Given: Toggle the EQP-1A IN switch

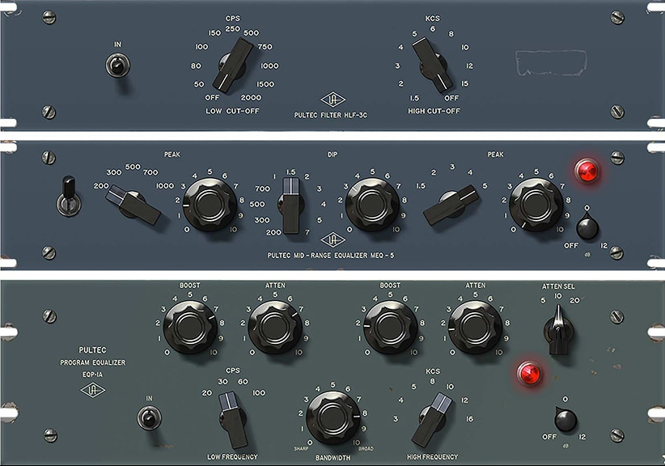Looking at the screenshot, I should (x=149, y=417).
